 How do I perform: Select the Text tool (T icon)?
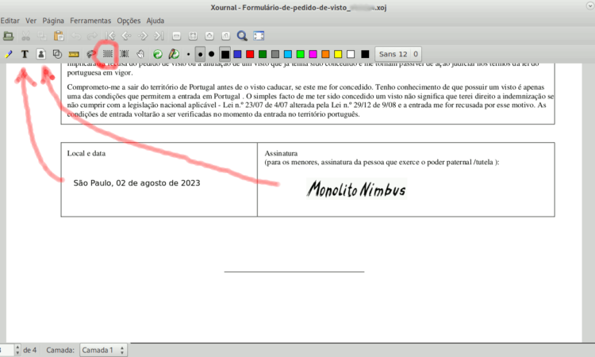[25, 54]
